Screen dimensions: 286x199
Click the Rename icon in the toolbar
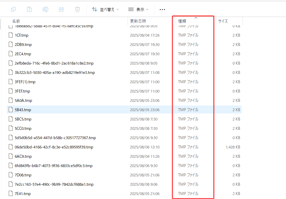point(45,9)
